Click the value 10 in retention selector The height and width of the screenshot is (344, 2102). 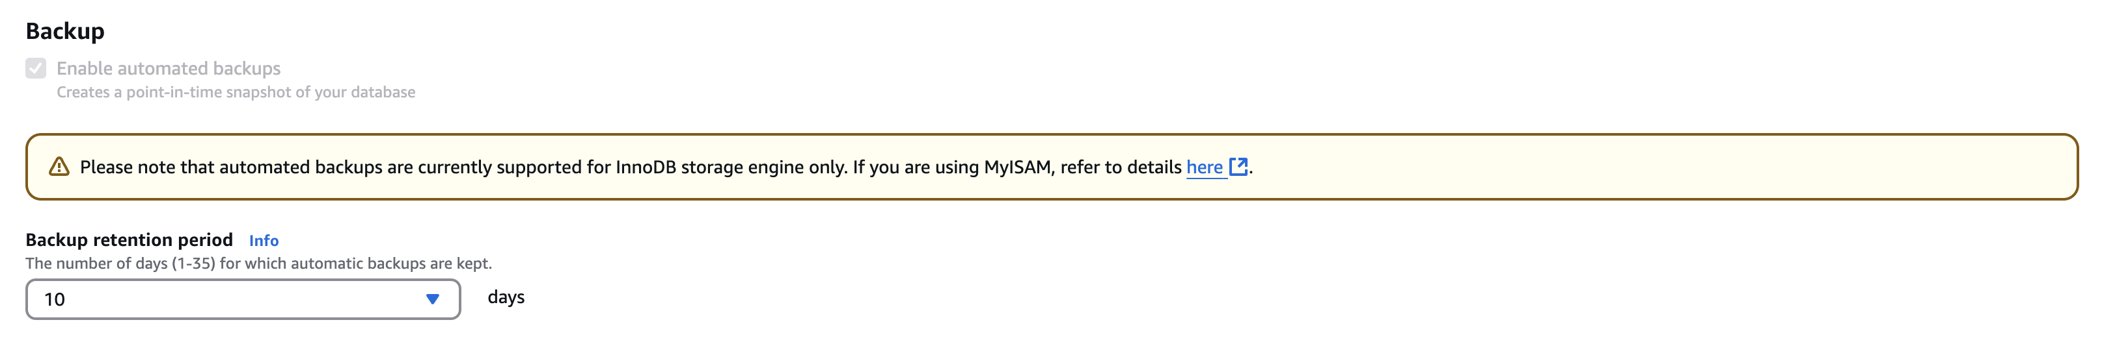(55, 299)
